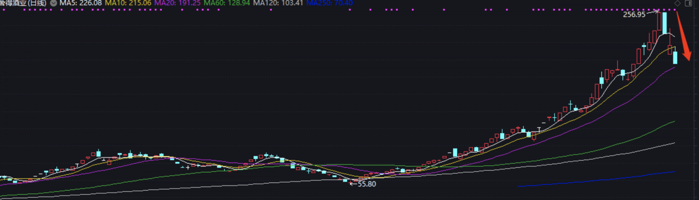Click the 55.80 low price label

(x=367, y=184)
